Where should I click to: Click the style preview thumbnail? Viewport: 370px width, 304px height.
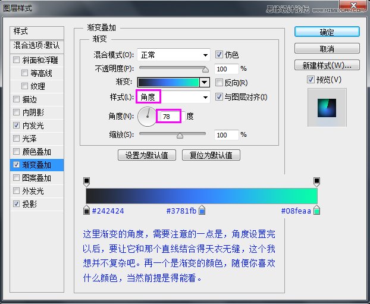(x=327, y=108)
